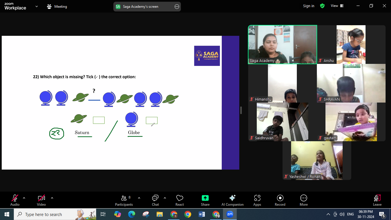The width and height of the screenshot is (391, 220).
Task: Click the Globe label text
Action: pos(134,133)
